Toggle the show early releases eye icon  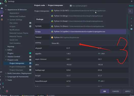click(x=131, y=29)
